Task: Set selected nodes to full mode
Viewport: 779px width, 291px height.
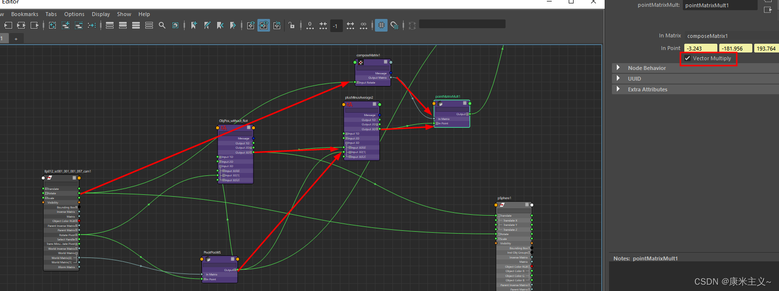Action: click(x=136, y=25)
